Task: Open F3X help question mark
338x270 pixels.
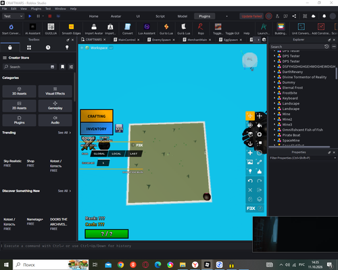Action: 260,209
